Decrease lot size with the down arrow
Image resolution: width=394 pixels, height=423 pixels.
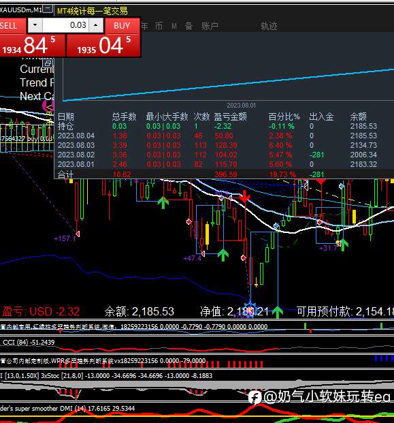[x=35, y=25]
